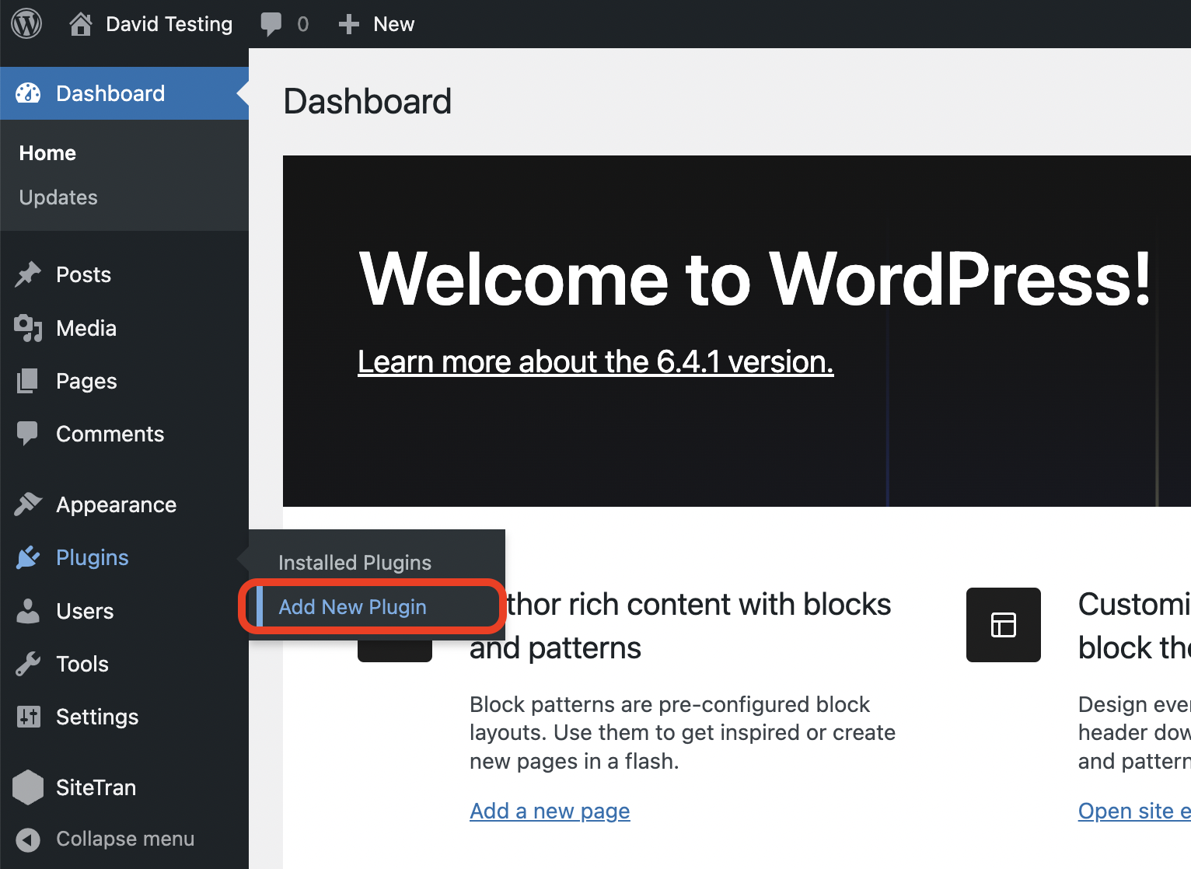Open the Settings menu
This screenshot has width=1191, height=869.
[97, 717]
